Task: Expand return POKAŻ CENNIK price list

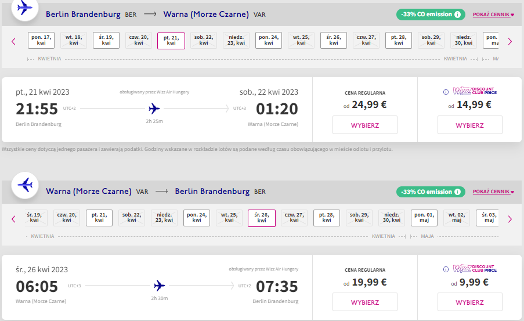Action: 493,192
